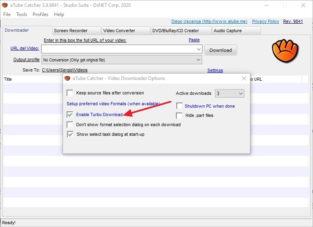Screen dimensions: 313x227
Task: Check Hide .part files option
Action: [179, 115]
